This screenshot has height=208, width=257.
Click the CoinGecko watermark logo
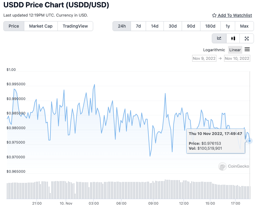233,166
